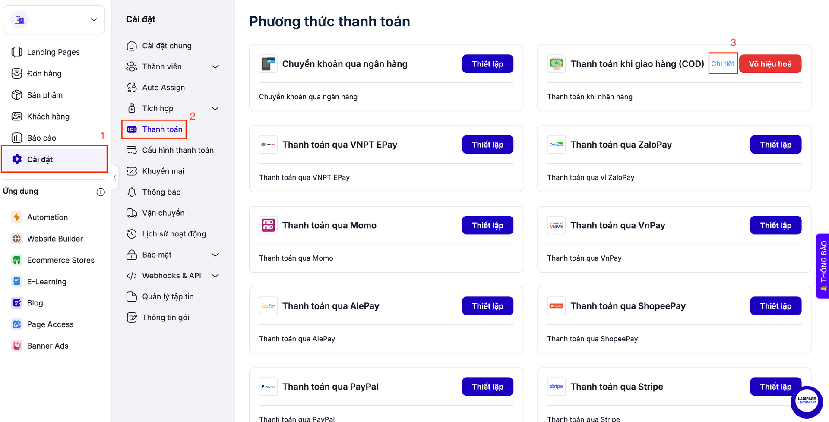Click Vô hiệu hoá for the COD payment
The width and height of the screenshot is (829, 422).
pos(770,64)
